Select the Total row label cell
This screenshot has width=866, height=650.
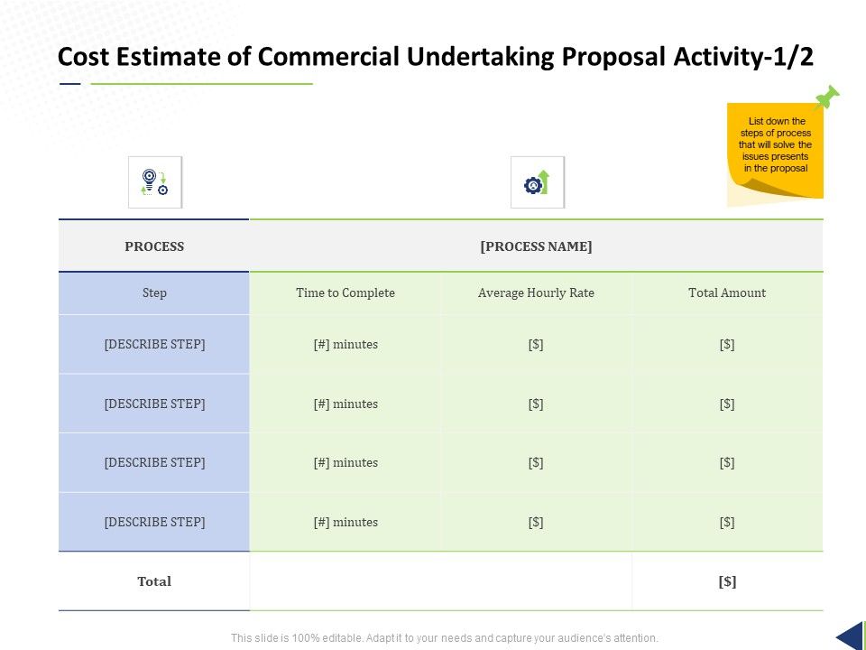pos(154,582)
